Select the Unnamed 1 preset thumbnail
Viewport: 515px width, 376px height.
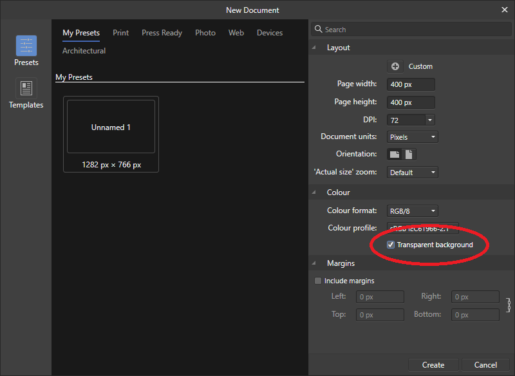[111, 127]
